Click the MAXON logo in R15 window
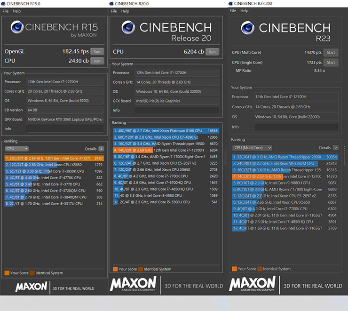Viewport: 348px width, 311px height. click(31, 287)
